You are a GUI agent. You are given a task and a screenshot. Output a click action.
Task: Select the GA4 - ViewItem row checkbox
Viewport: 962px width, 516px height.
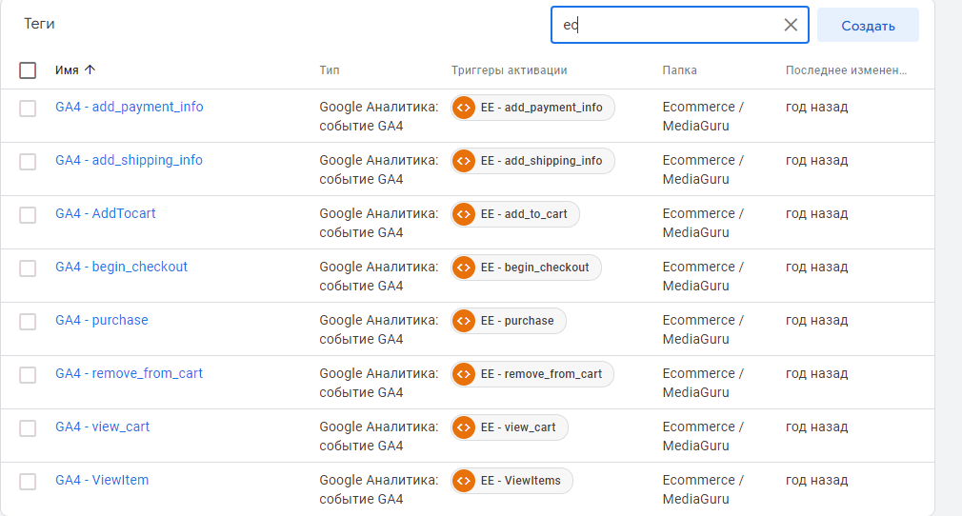28,482
